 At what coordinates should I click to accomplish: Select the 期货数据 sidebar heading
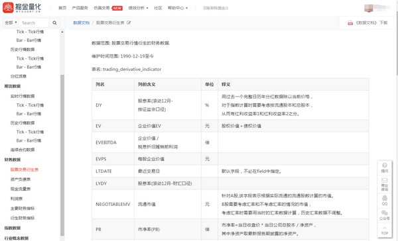13,86
